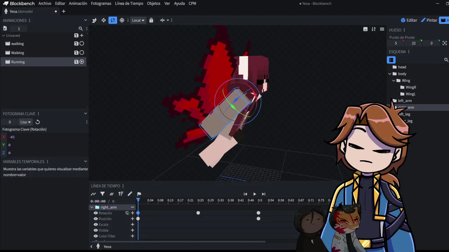Image resolution: width=449 pixels, height=252 pixels.
Task: Save the 'Running' animation
Action: click(x=76, y=62)
